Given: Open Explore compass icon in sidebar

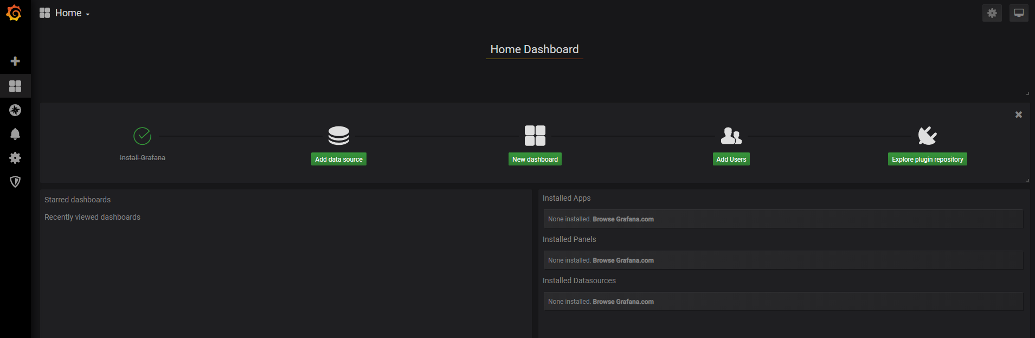Looking at the screenshot, I should tap(15, 110).
